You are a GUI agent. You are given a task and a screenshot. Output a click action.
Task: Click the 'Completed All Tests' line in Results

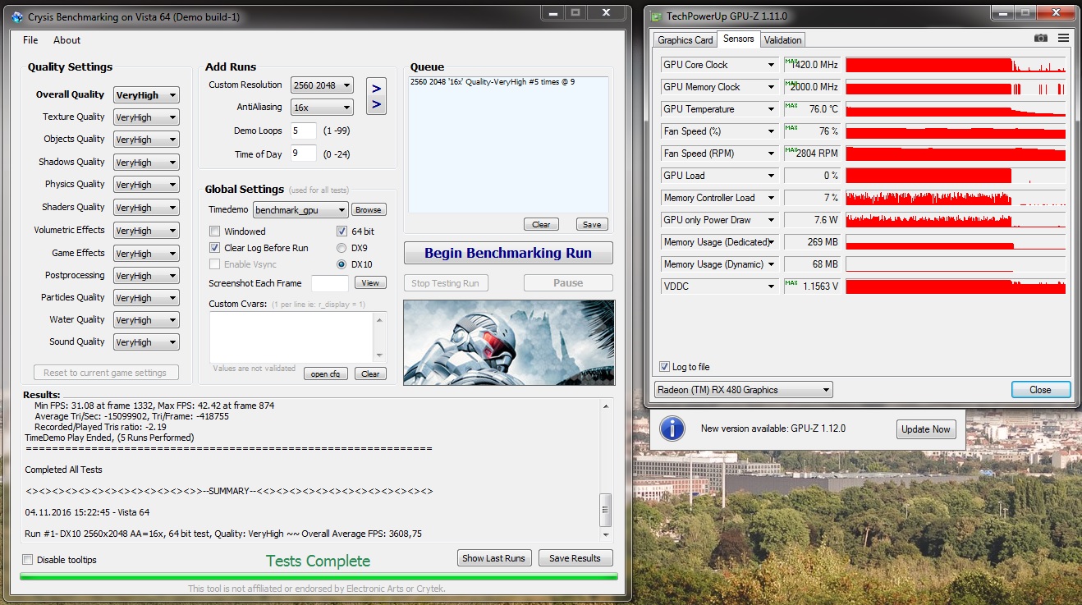click(x=63, y=470)
